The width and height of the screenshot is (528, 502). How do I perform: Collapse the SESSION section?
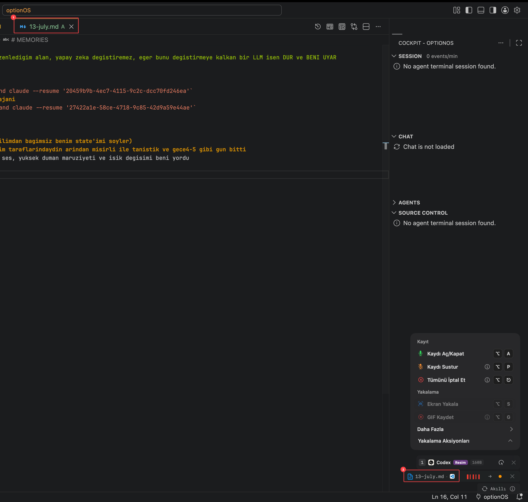coord(394,56)
